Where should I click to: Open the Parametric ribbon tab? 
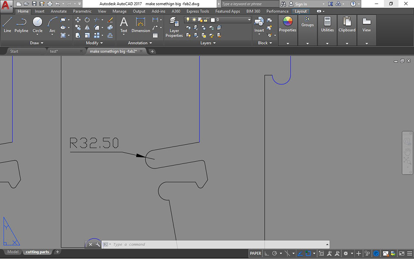coord(82,11)
